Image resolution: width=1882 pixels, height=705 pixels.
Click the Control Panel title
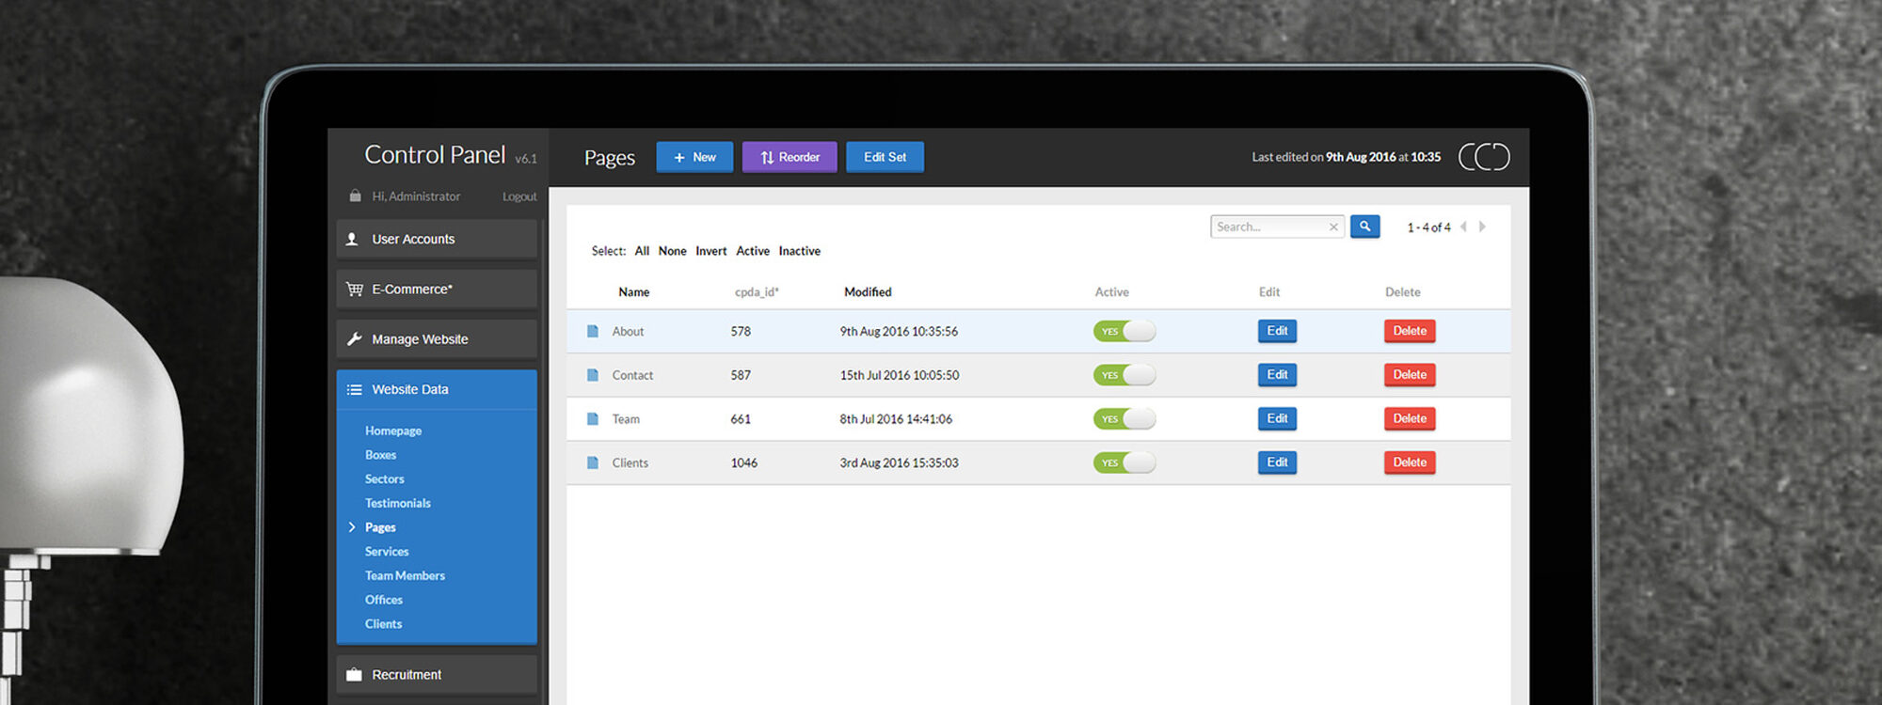435,155
